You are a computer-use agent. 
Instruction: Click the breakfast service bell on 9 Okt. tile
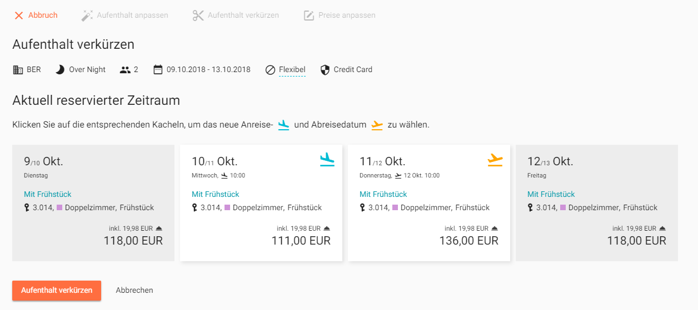click(x=159, y=228)
